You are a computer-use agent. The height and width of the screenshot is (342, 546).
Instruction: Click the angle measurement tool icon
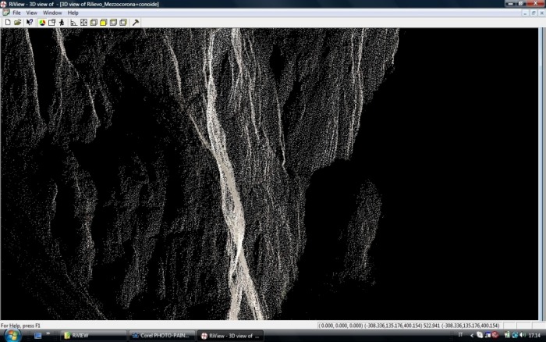(x=74, y=23)
